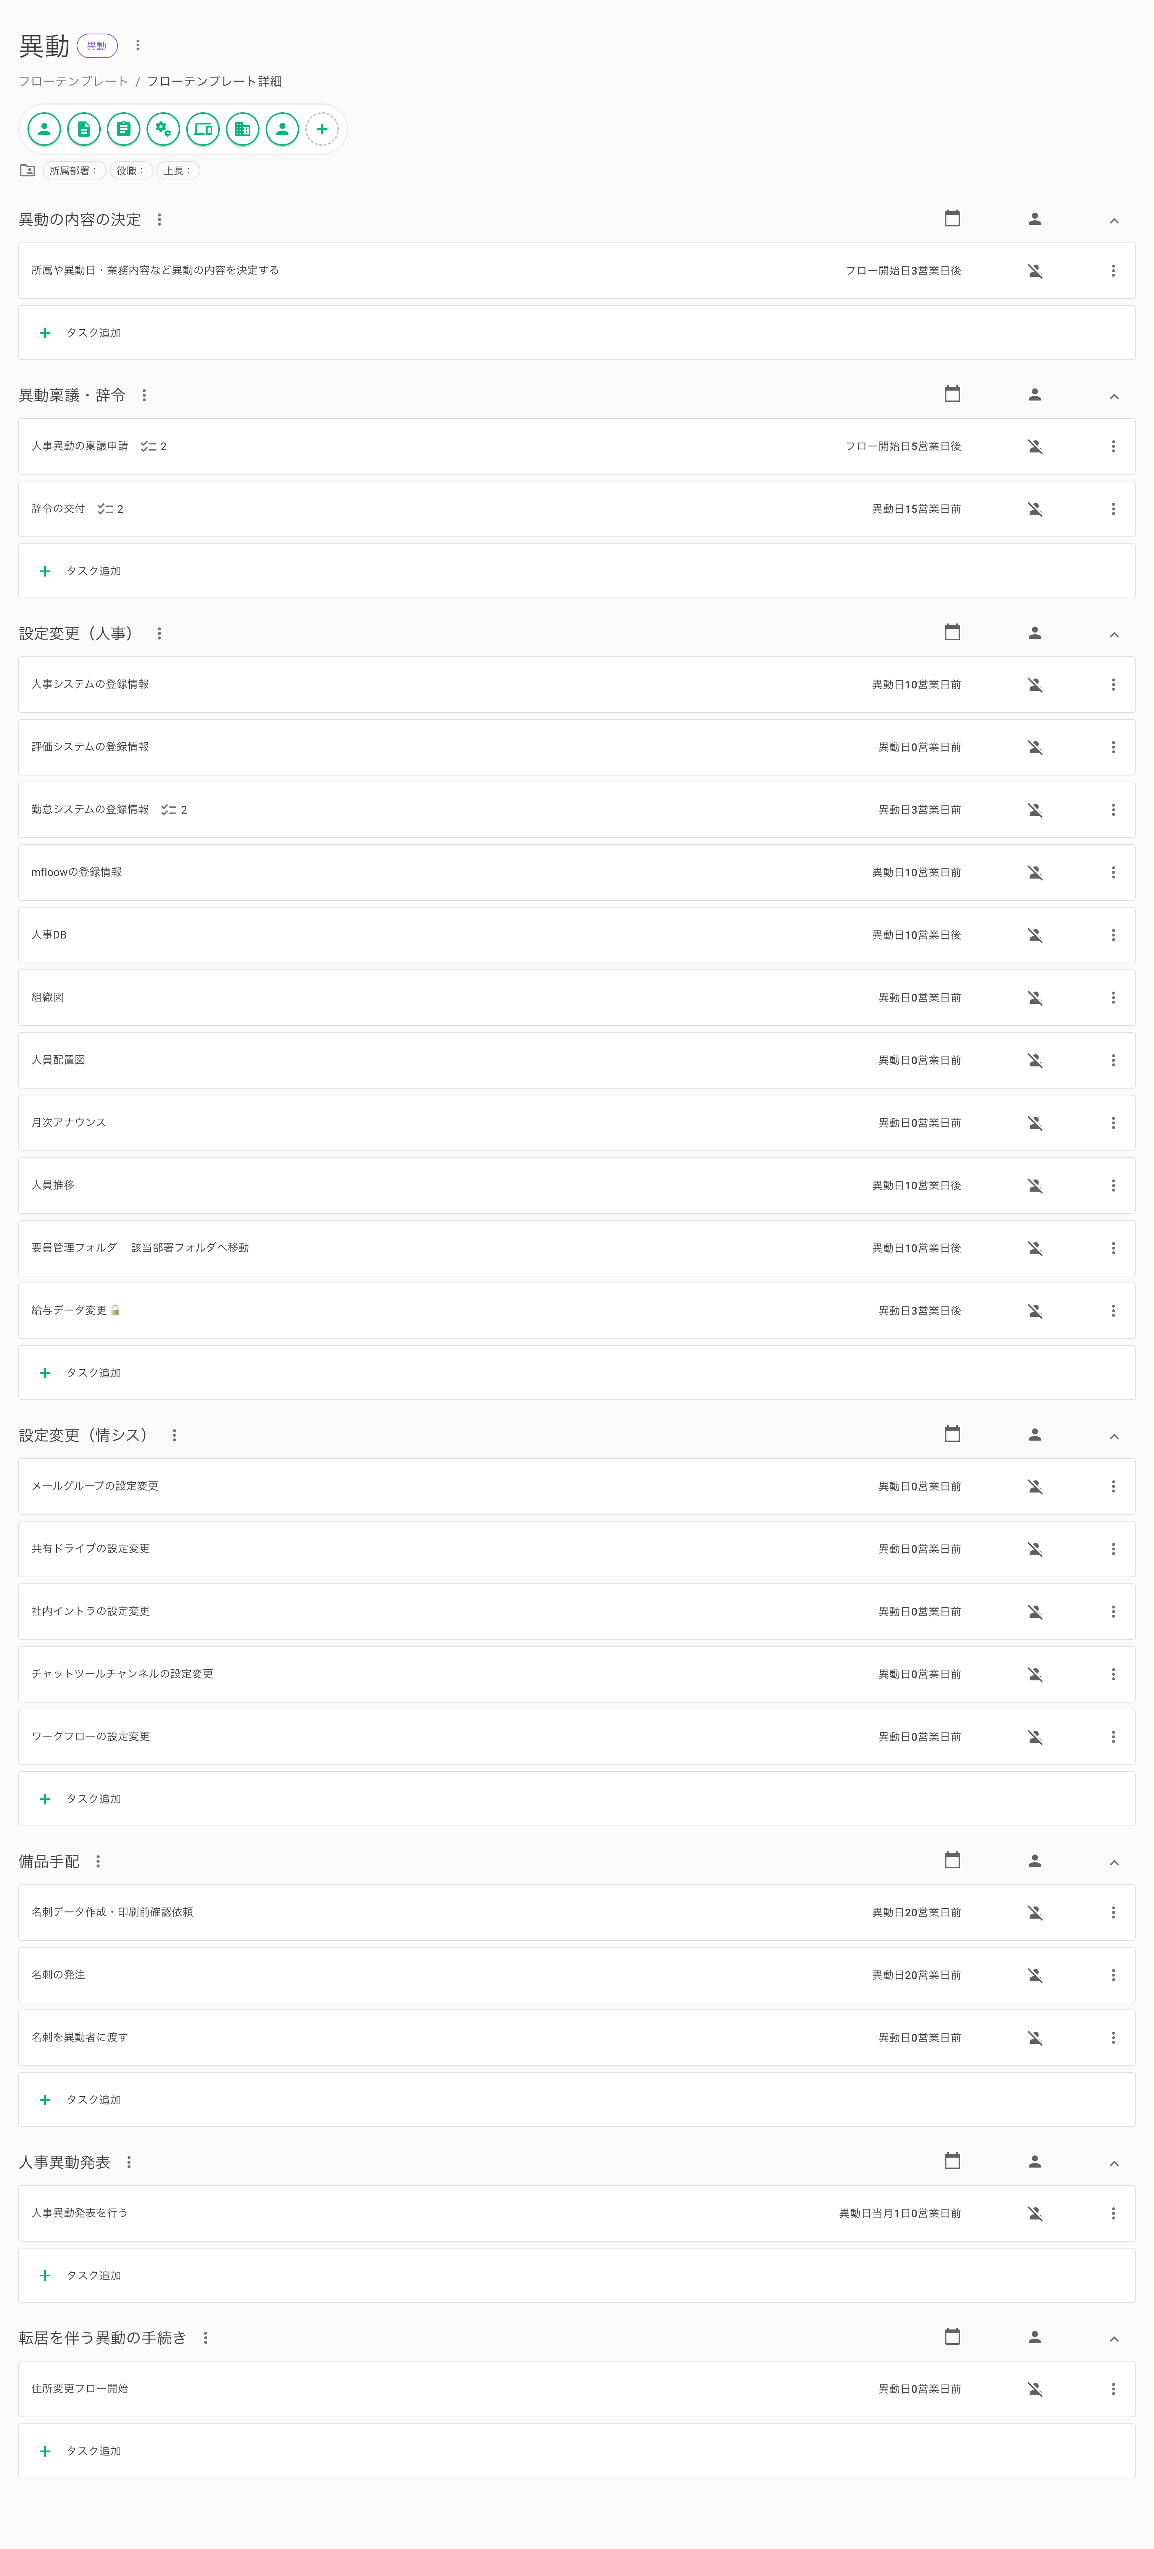Open calendar icon for 備品手配 section
The height and width of the screenshot is (2549, 1154).
[x=952, y=1860]
